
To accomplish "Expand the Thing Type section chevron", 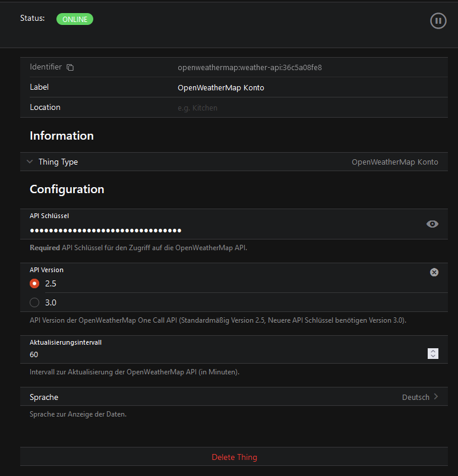I will (30, 162).
